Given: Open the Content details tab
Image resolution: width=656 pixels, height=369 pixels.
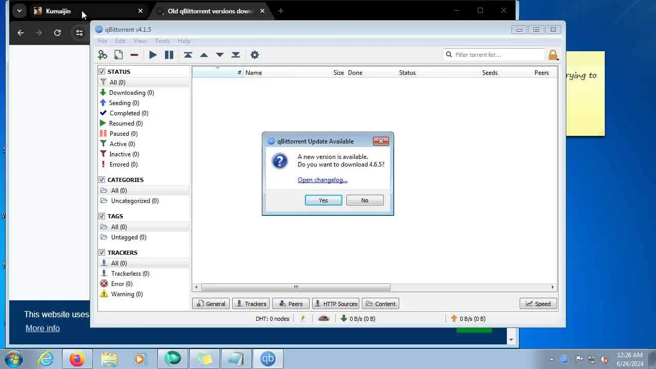Looking at the screenshot, I should tap(380, 304).
